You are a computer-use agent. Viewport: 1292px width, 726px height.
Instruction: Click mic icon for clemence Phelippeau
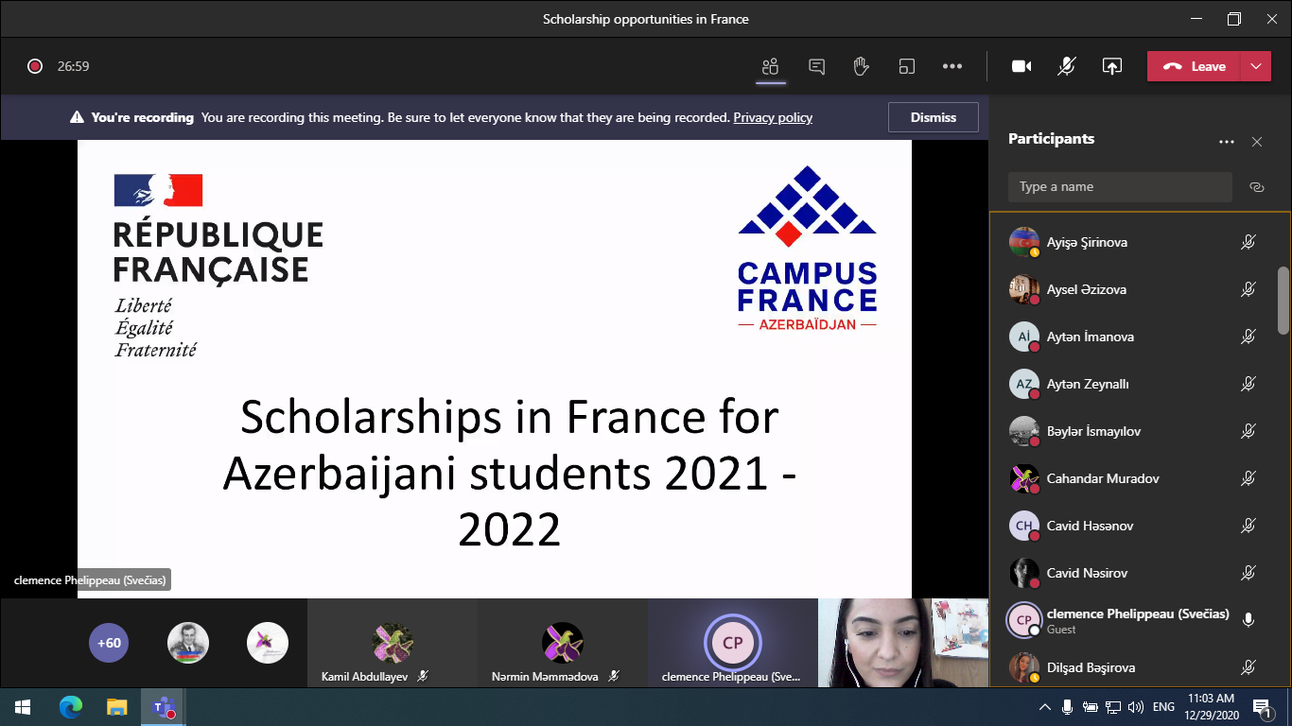pyautogui.click(x=1248, y=620)
